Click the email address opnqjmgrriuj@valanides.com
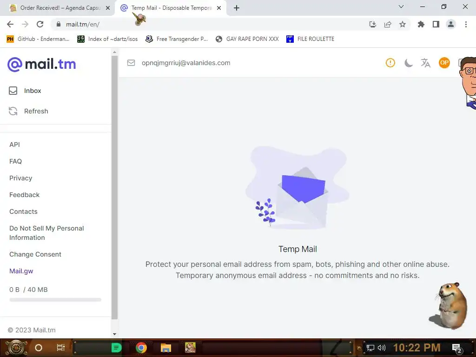Viewport: 476px width, 357px height. pos(186,63)
